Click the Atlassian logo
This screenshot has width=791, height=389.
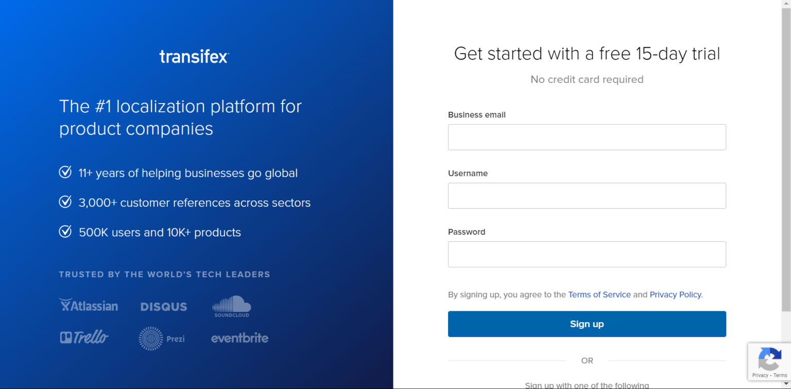coord(89,306)
